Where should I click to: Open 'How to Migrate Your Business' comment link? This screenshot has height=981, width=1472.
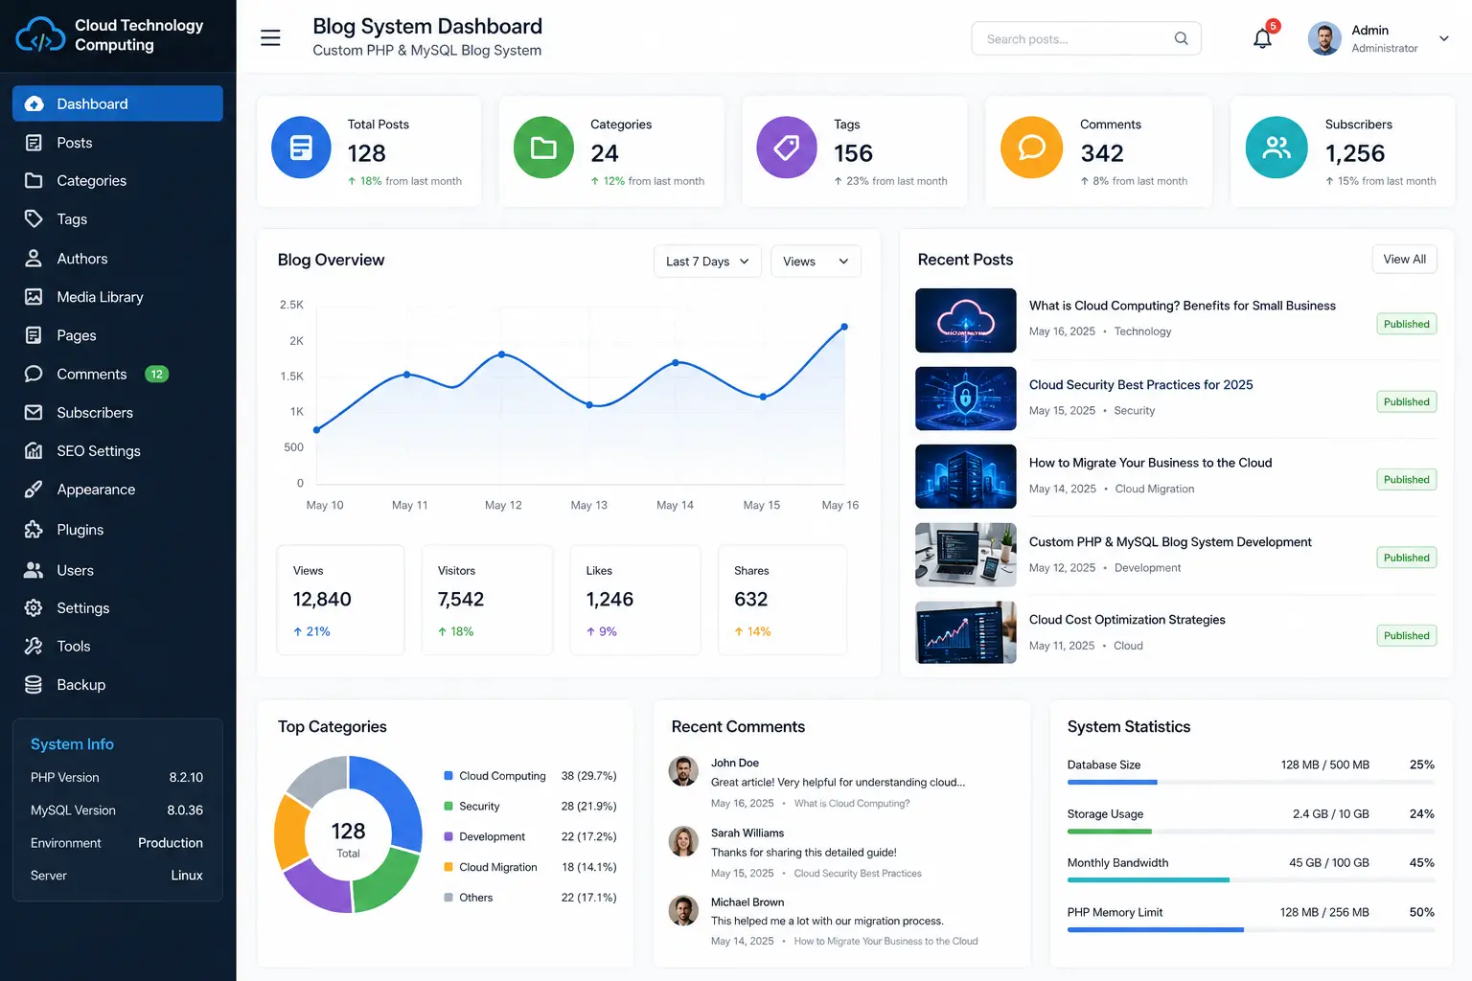point(885,942)
